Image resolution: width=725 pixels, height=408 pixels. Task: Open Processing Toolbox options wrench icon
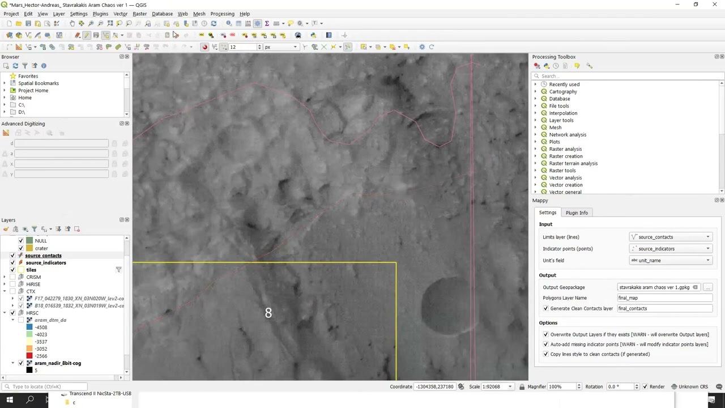click(x=589, y=66)
